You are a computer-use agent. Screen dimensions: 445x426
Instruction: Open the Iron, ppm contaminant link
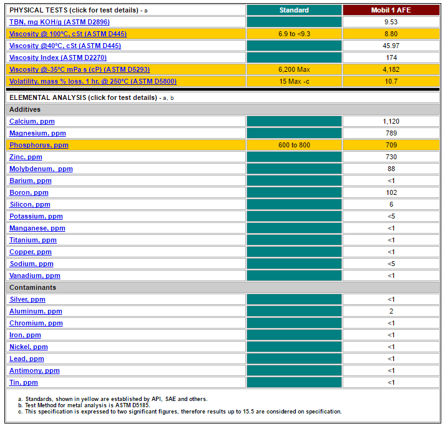[25, 335]
